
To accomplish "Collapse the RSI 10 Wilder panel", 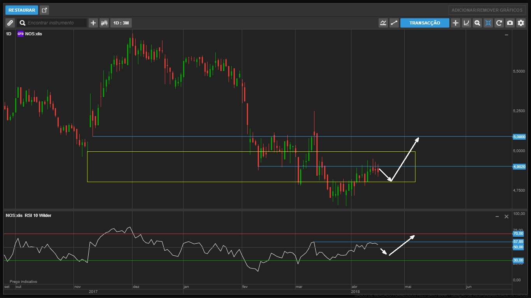I will click(497, 217).
